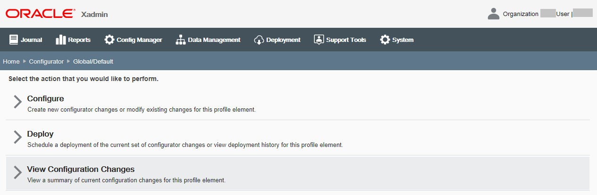Image resolution: width=597 pixels, height=195 pixels.
Task: Click the Config Manager gear icon
Action: pos(109,40)
